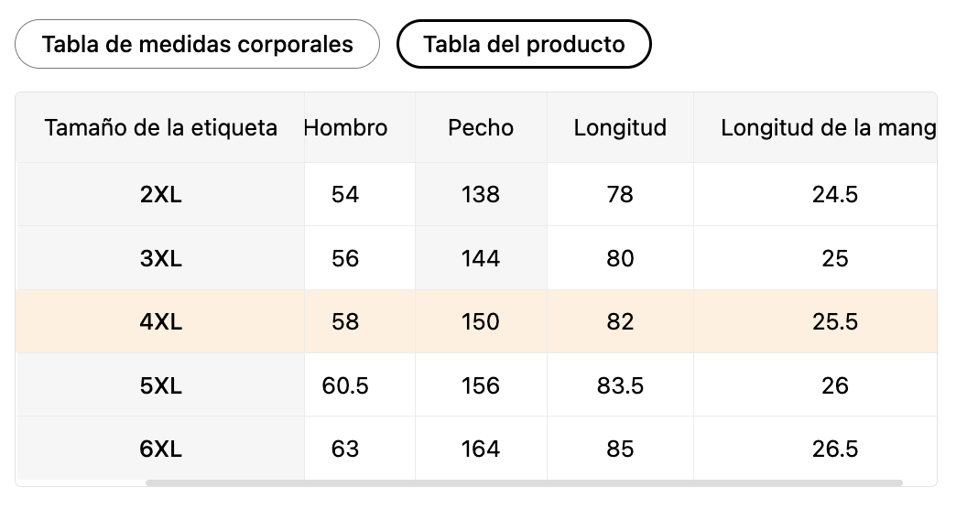967x509 pixels.
Task: Click the 26.5 sleeve length for 6XL
Action: [x=834, y=449]
